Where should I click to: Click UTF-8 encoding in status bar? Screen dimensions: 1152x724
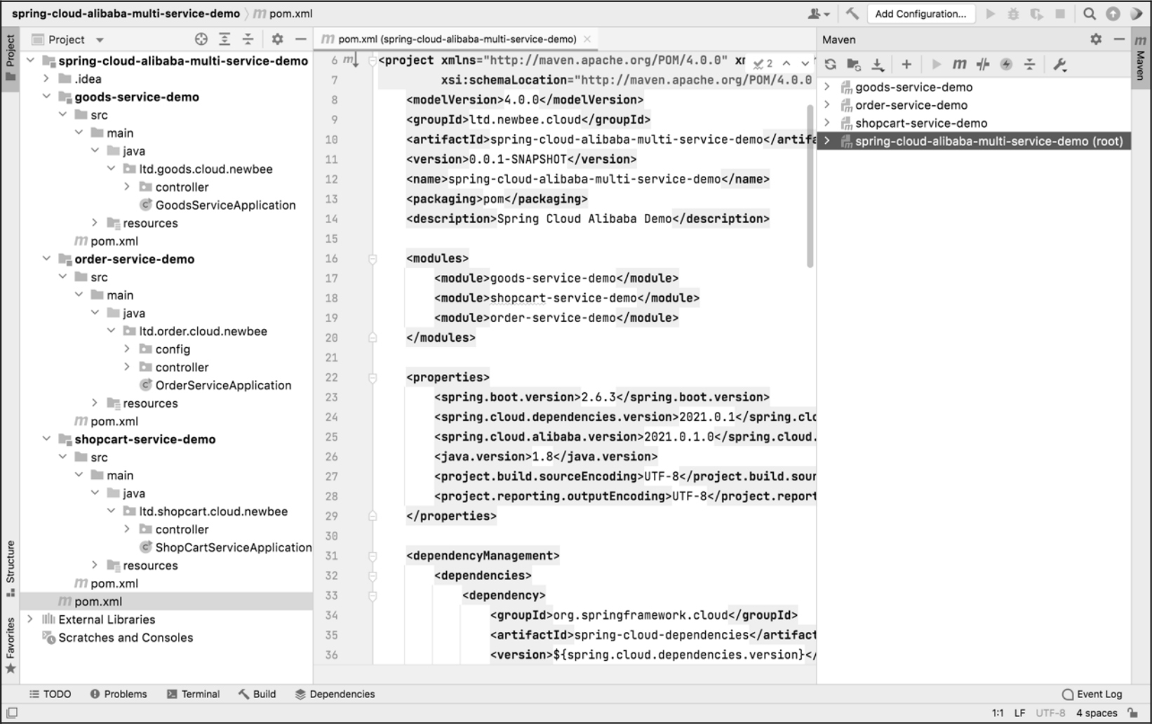(x=1050, y=713)
